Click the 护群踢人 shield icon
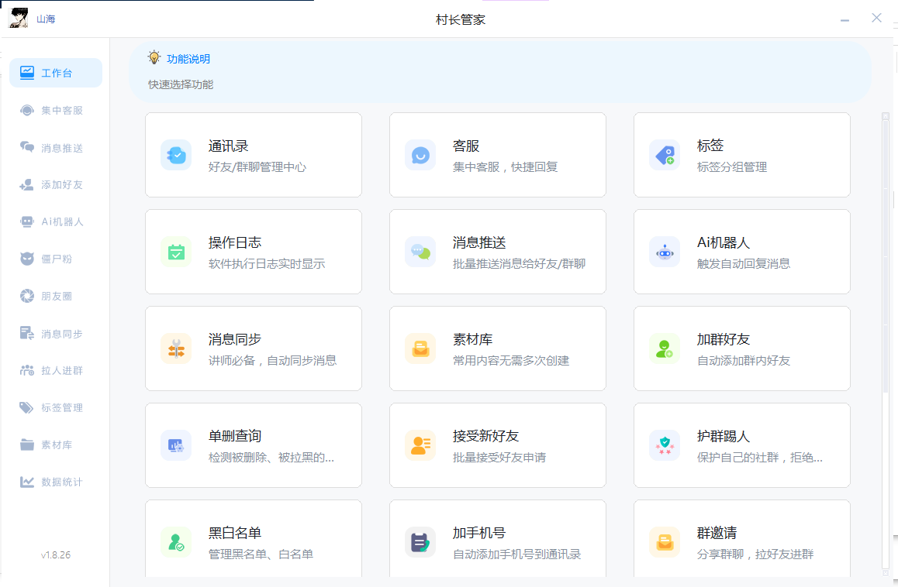Viewport: 898px width, 587px height. [x=665, y=445]
